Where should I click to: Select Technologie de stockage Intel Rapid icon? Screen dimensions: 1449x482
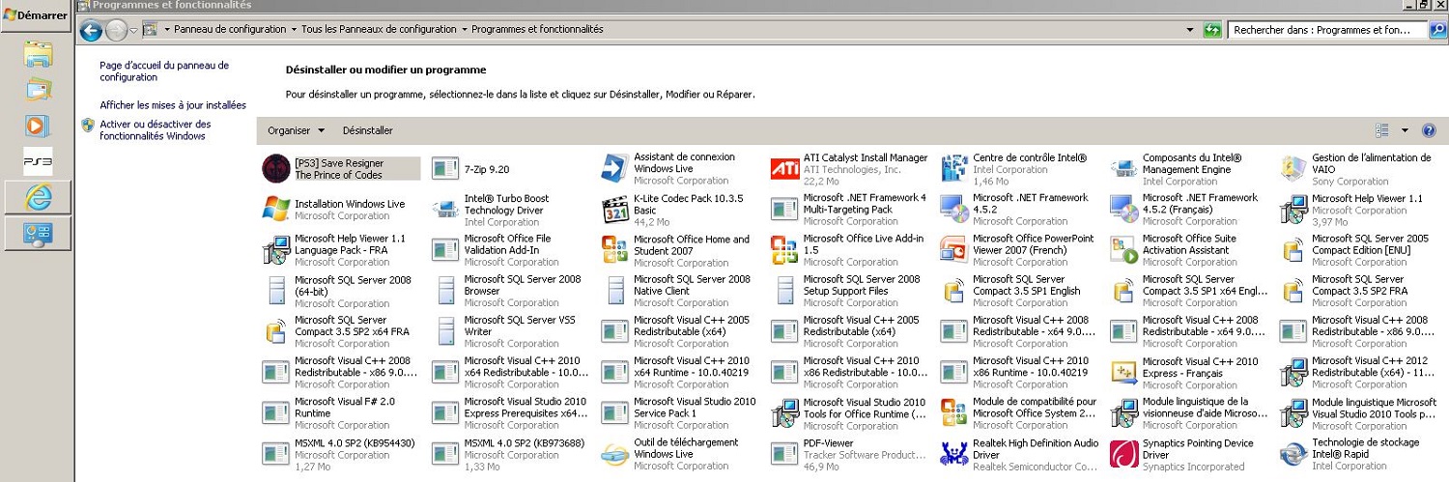pos(1293,453)
